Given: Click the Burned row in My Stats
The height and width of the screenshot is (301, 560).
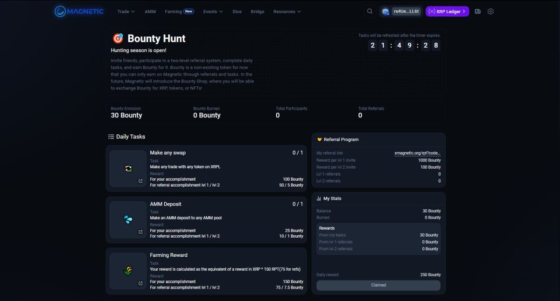Looking at the screenshot, I should tap(378, 218).
